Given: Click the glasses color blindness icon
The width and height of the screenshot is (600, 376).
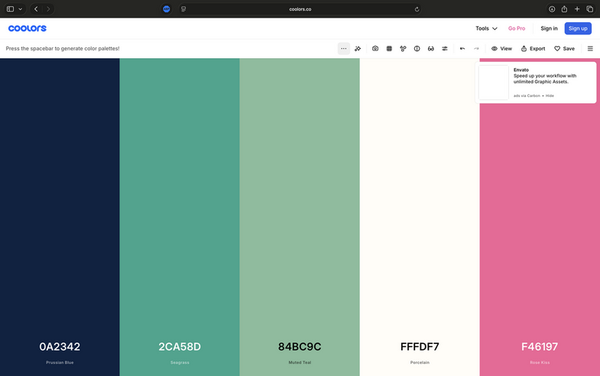Looking at the screenshot, I should coord(430,48).
